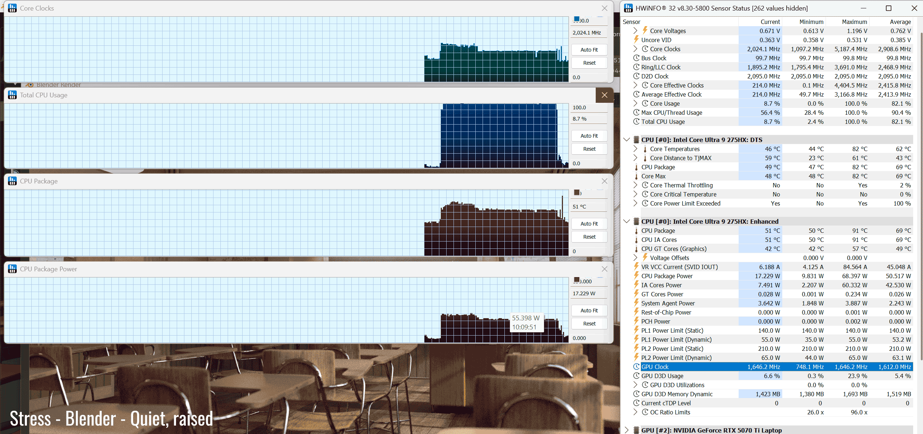Viewport: 923px width, 434px height.
Task: Expand the NVIDIA GeForce RTX 5070 Ti group
Action: pos(626,430)
